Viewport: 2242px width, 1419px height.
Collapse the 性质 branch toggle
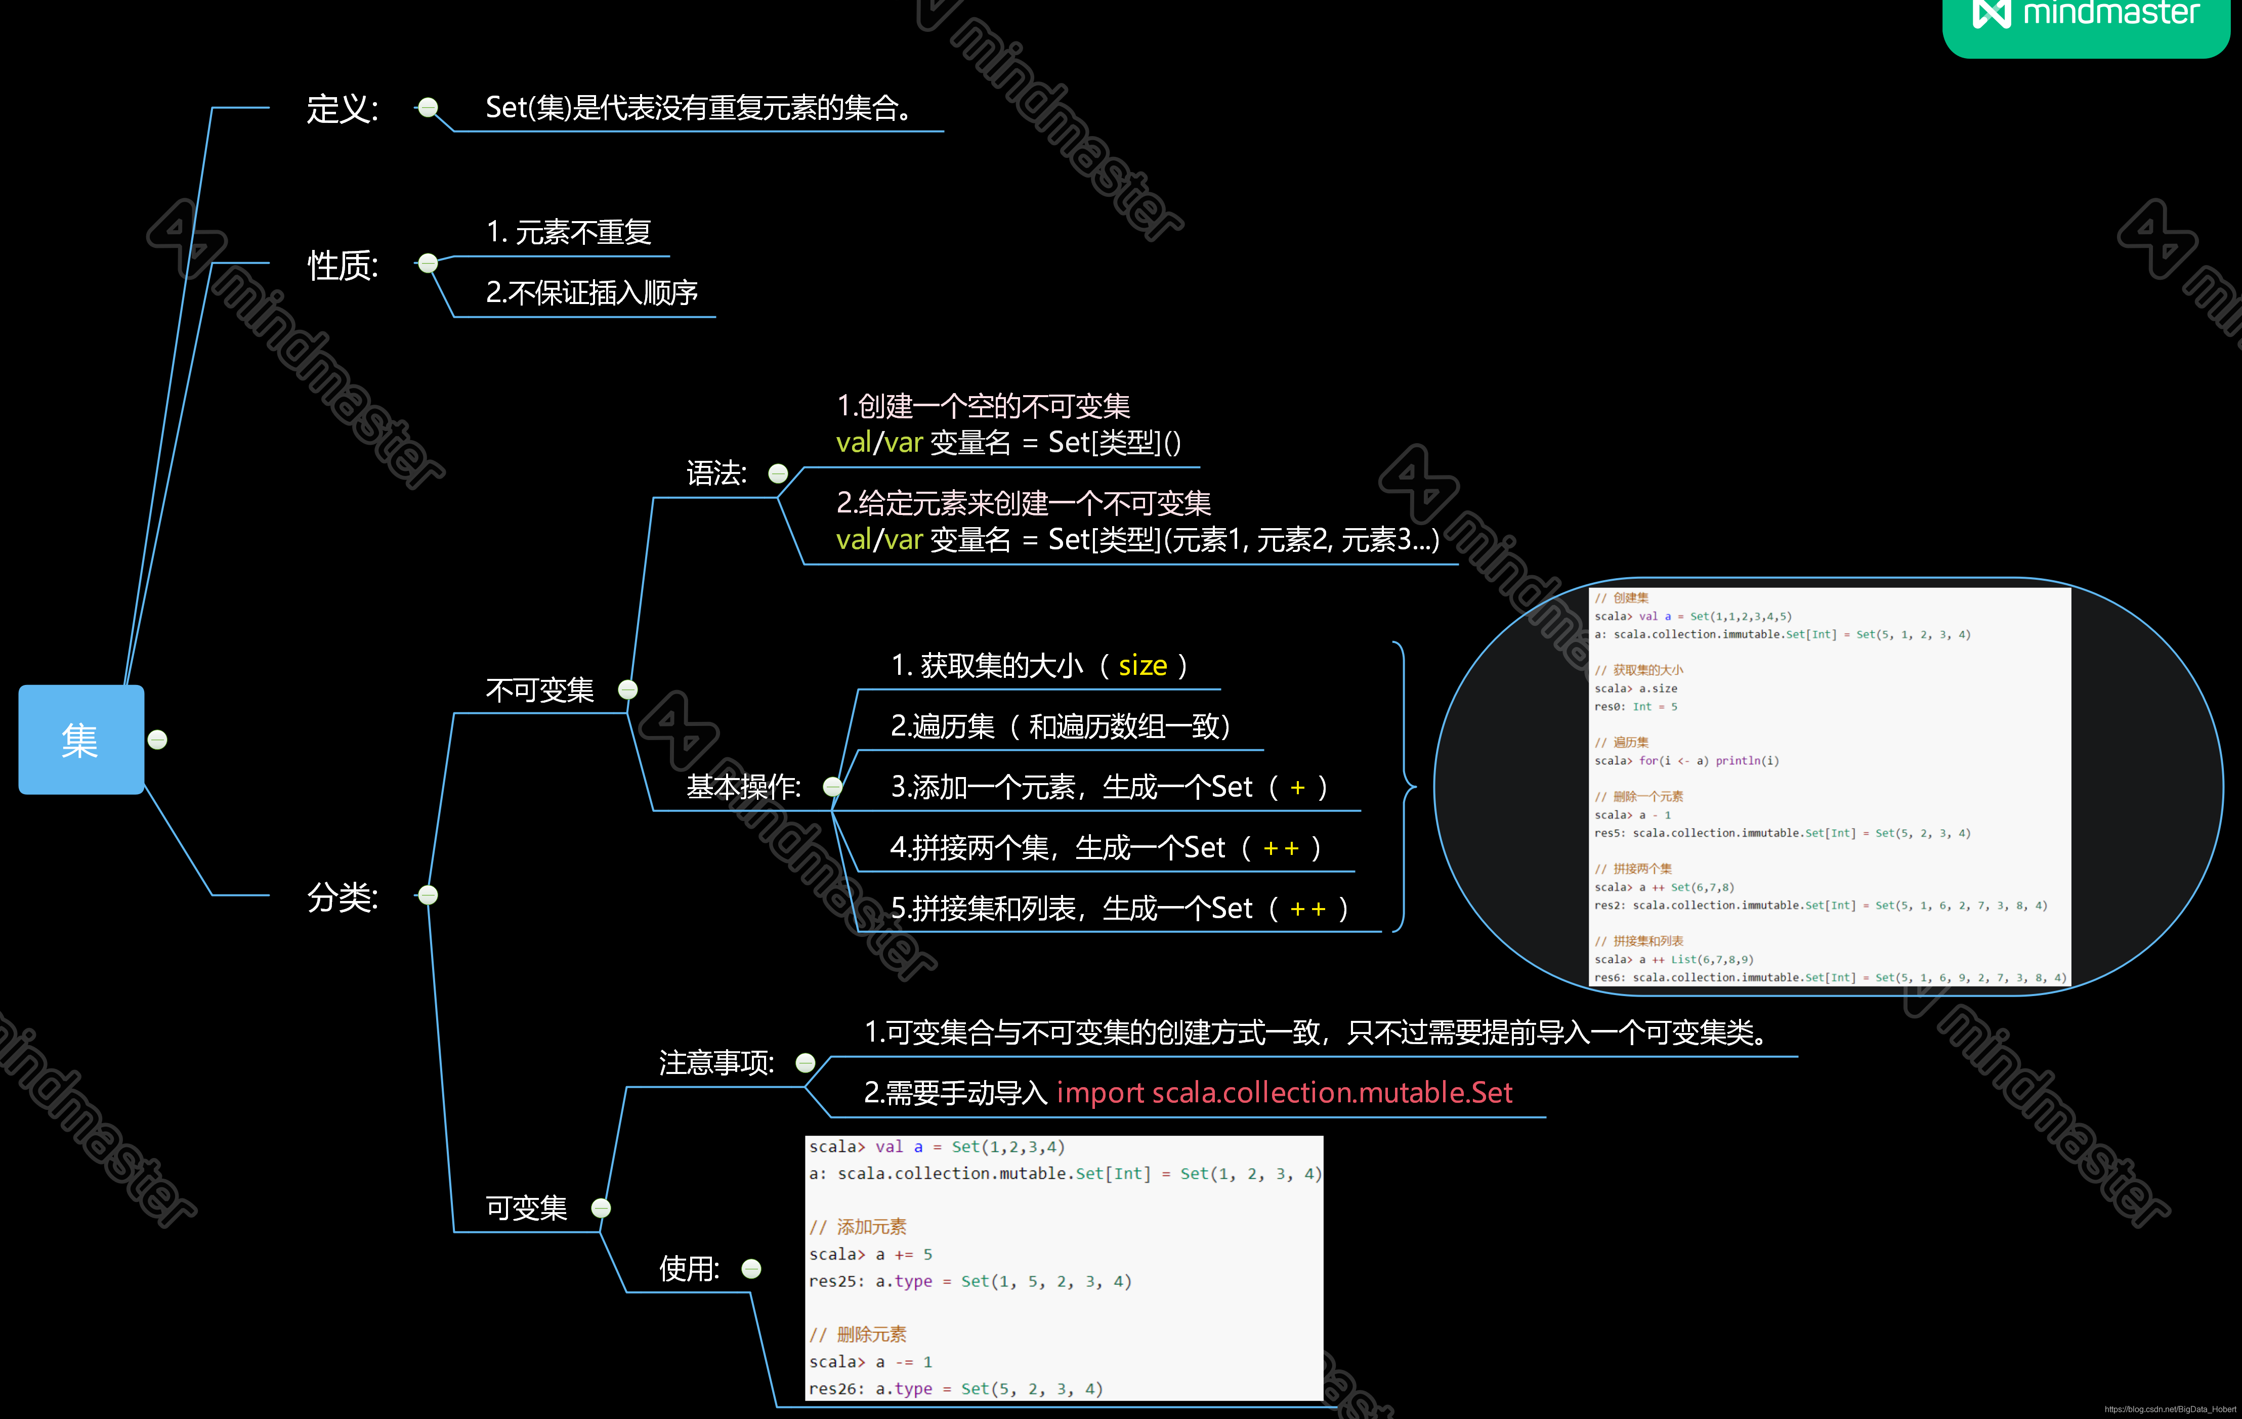coord(428,264)
